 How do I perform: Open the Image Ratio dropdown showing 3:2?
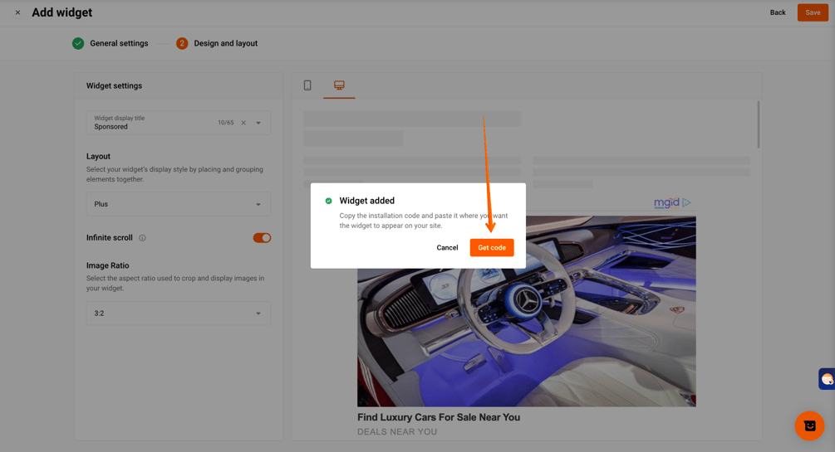(x=179, y=313)
